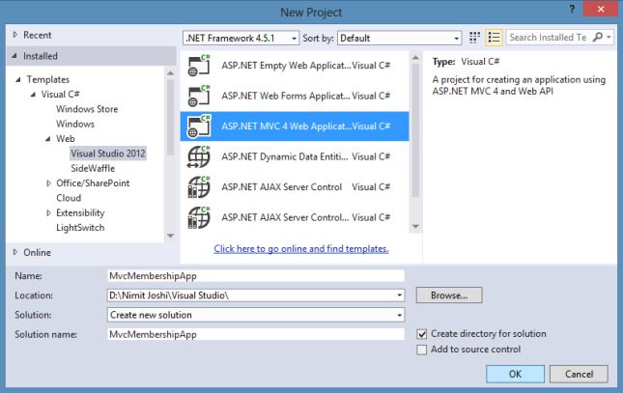Image resolution: width=623 pixels, height=393 pixels.
Task: Click the ASP.NET Dynamic Data Entities template icon
Action: pyautogui.click(x=199, y=156)
